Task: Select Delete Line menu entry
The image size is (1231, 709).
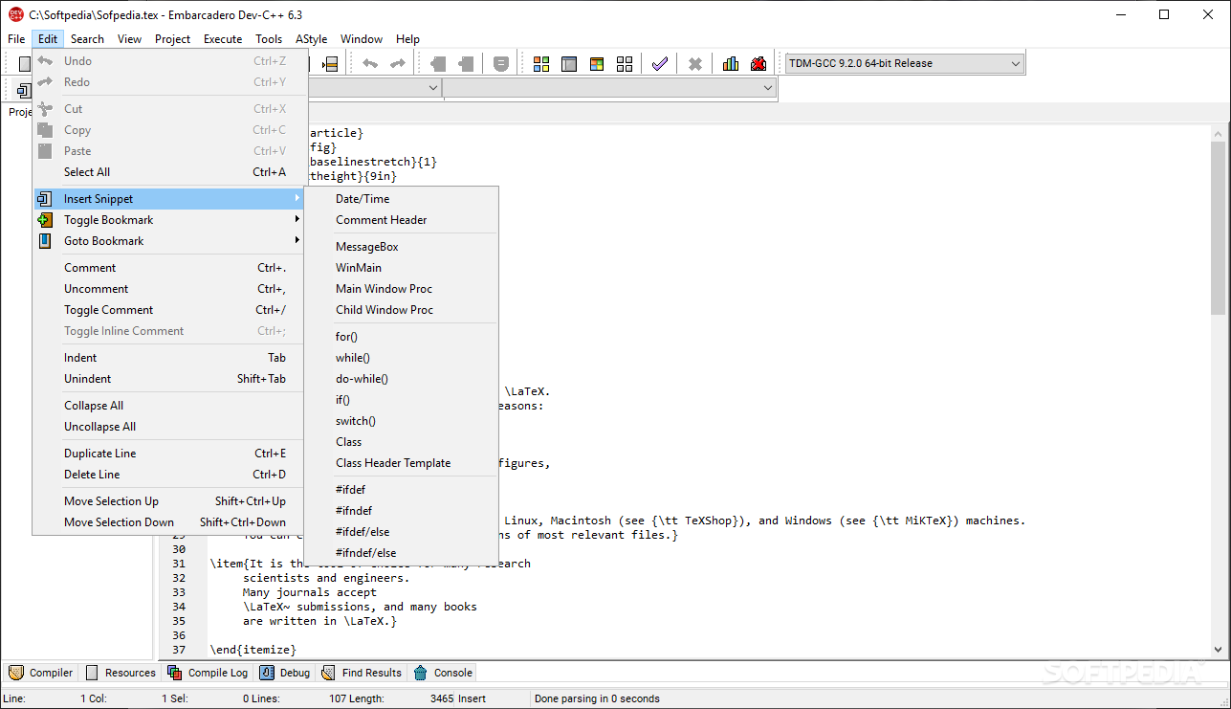Action: point(168,475)
